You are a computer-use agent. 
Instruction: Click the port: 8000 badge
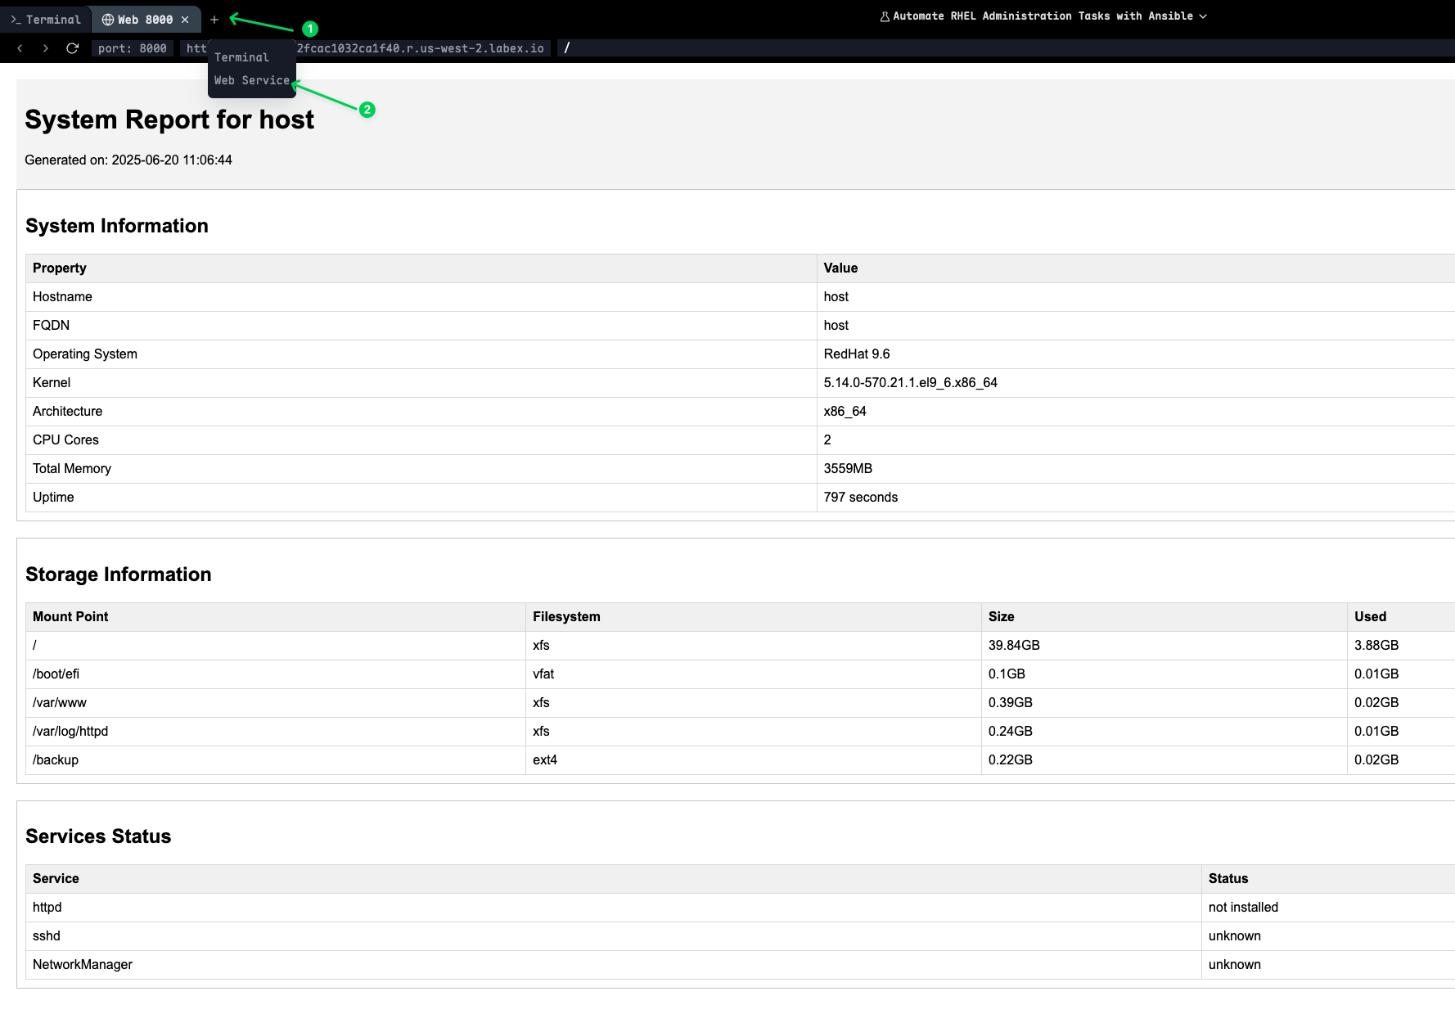point(131,47)
